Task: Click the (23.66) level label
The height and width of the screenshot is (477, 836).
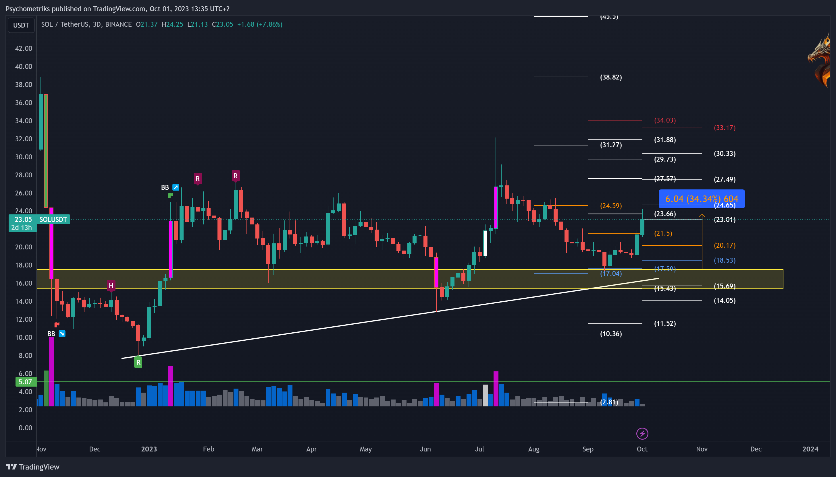Action: [665, 214]
